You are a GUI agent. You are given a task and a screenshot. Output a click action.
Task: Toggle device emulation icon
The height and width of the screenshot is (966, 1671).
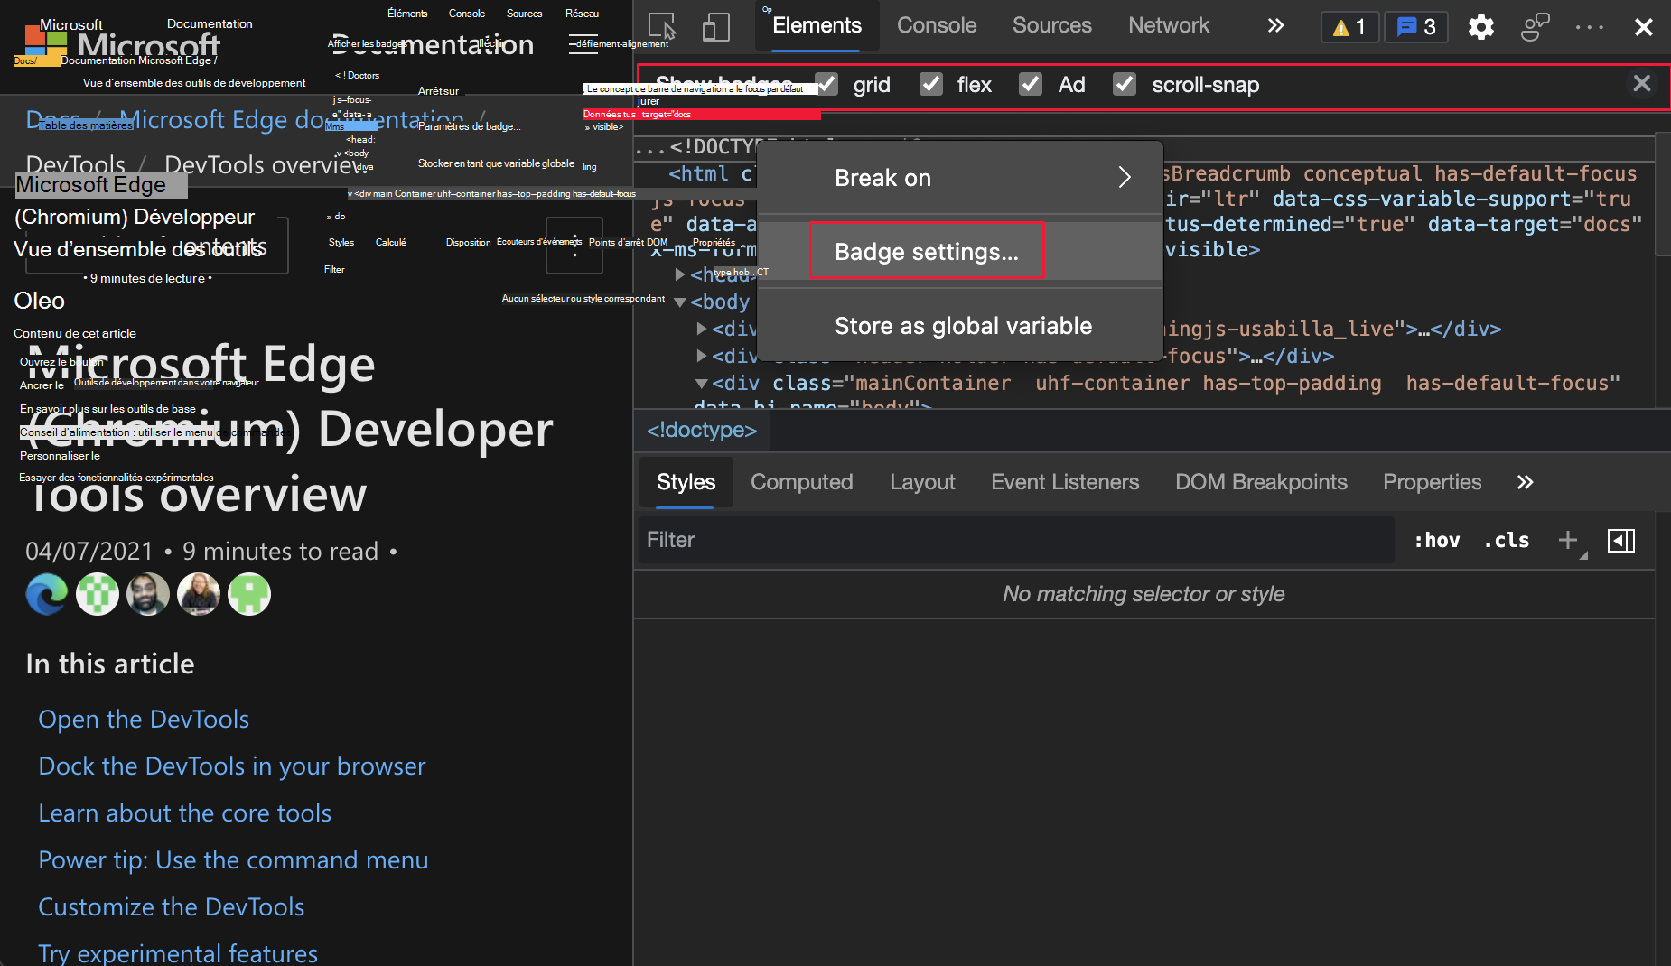pyautogui.click(x=715, y=26)
